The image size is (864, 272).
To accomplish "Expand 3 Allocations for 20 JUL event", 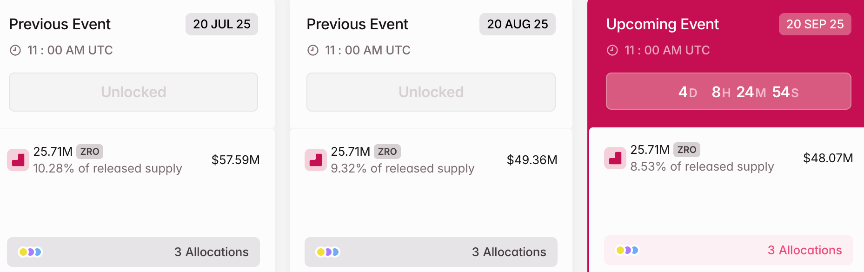I will tap(211, 252).
